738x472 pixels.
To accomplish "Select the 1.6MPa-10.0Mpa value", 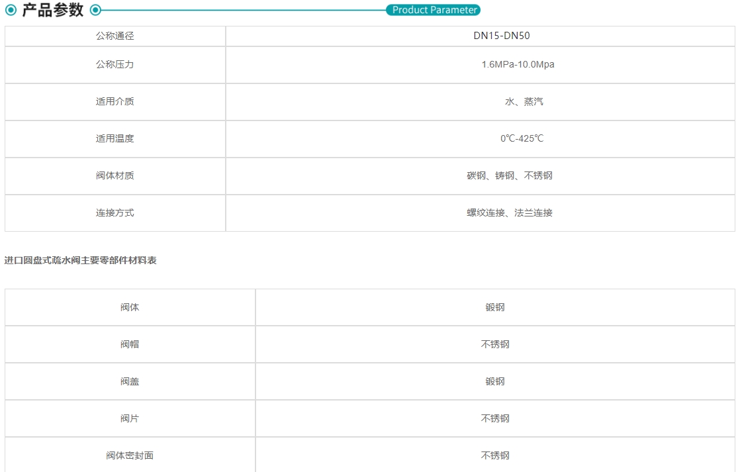I will coord(518,64).
